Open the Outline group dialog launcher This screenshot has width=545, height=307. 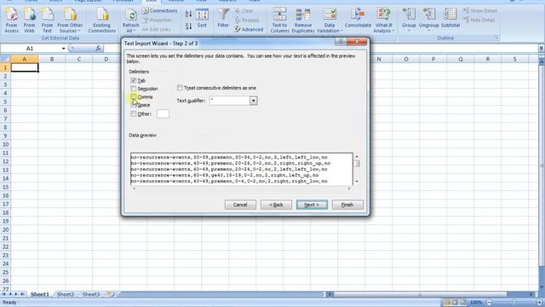pyautogui.click(x=496, y=38)
